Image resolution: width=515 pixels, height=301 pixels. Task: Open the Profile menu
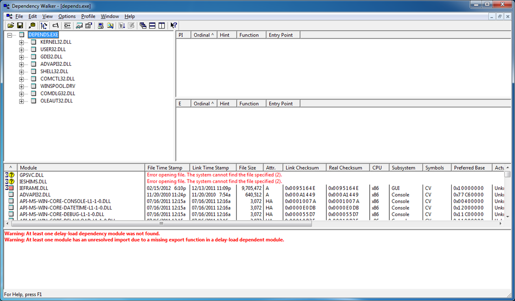click(88, 17)
